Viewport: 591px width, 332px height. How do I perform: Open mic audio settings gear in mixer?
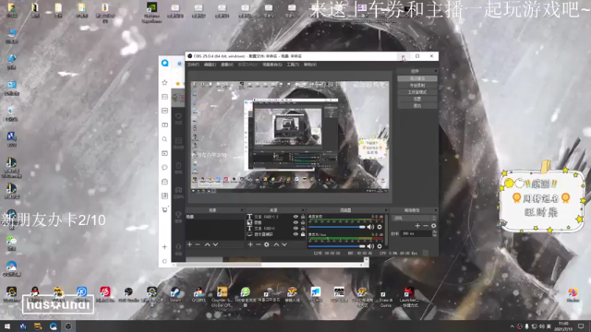[380, 246]
